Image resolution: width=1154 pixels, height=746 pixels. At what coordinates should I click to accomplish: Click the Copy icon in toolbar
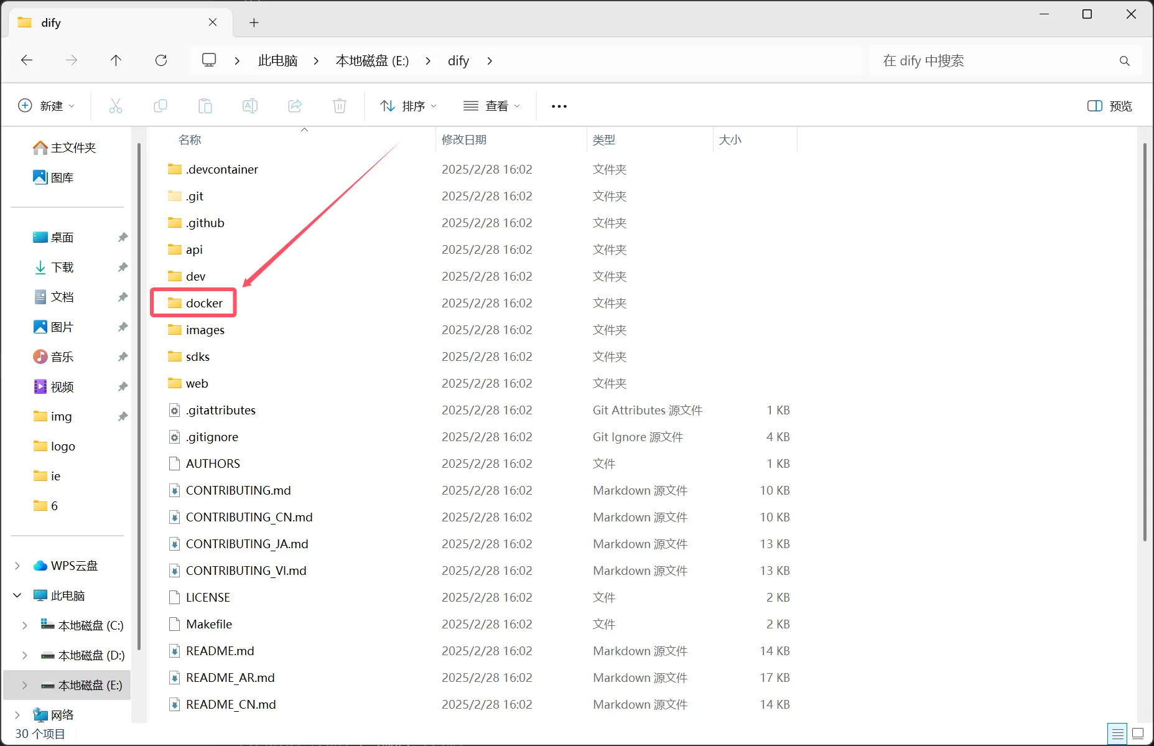tap(161, 106)
